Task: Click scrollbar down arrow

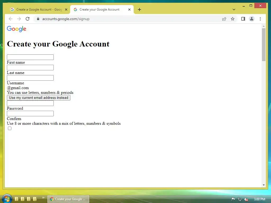Action: click(x=264, y=185)
